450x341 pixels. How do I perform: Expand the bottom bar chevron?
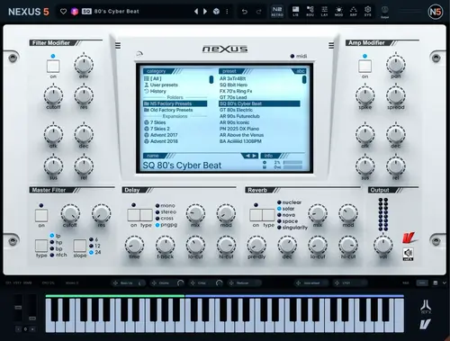tap(445, 283)
